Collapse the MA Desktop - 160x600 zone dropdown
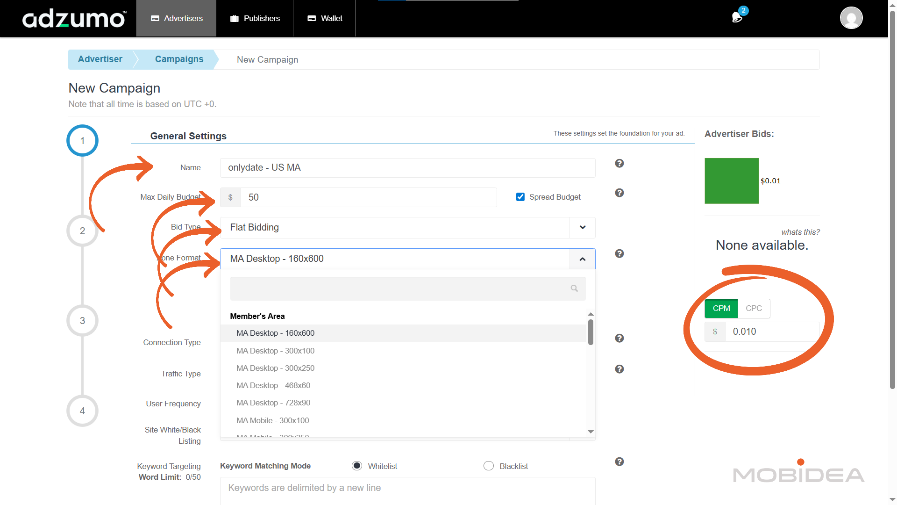 coord(582,259)
